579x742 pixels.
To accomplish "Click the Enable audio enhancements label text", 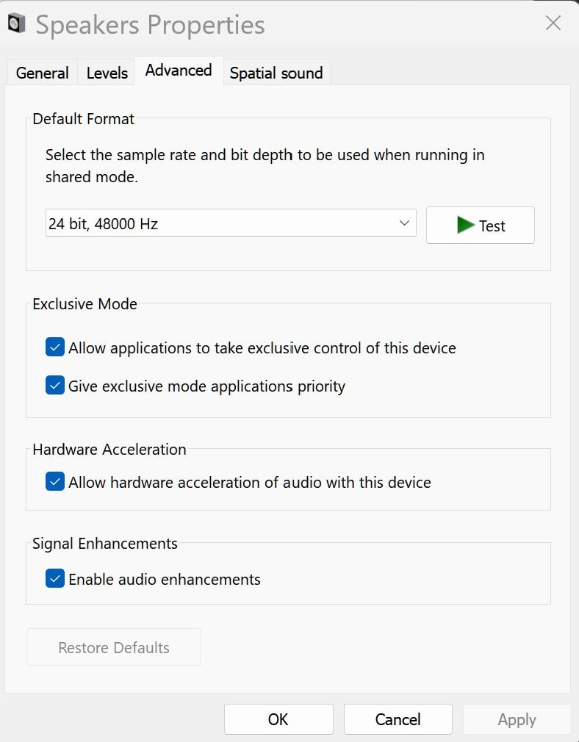I will coord(165,579).
